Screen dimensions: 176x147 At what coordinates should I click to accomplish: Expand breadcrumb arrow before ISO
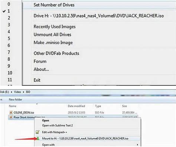(x=23, y=92)
